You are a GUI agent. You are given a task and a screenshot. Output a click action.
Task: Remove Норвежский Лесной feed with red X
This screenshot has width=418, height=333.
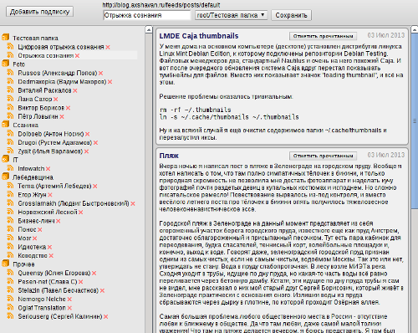coord(80,213)
